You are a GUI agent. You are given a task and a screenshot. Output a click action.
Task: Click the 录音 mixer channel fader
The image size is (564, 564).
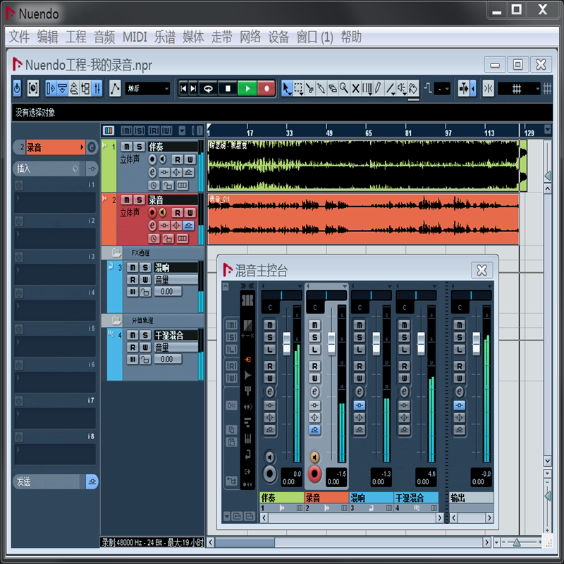click(331, 343)
